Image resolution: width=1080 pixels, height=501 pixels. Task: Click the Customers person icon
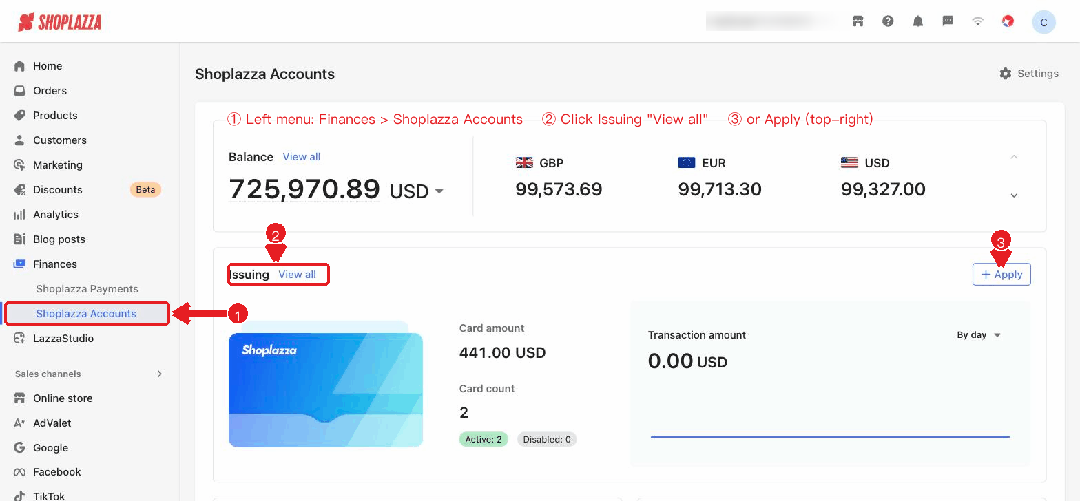tap(20, 140)
